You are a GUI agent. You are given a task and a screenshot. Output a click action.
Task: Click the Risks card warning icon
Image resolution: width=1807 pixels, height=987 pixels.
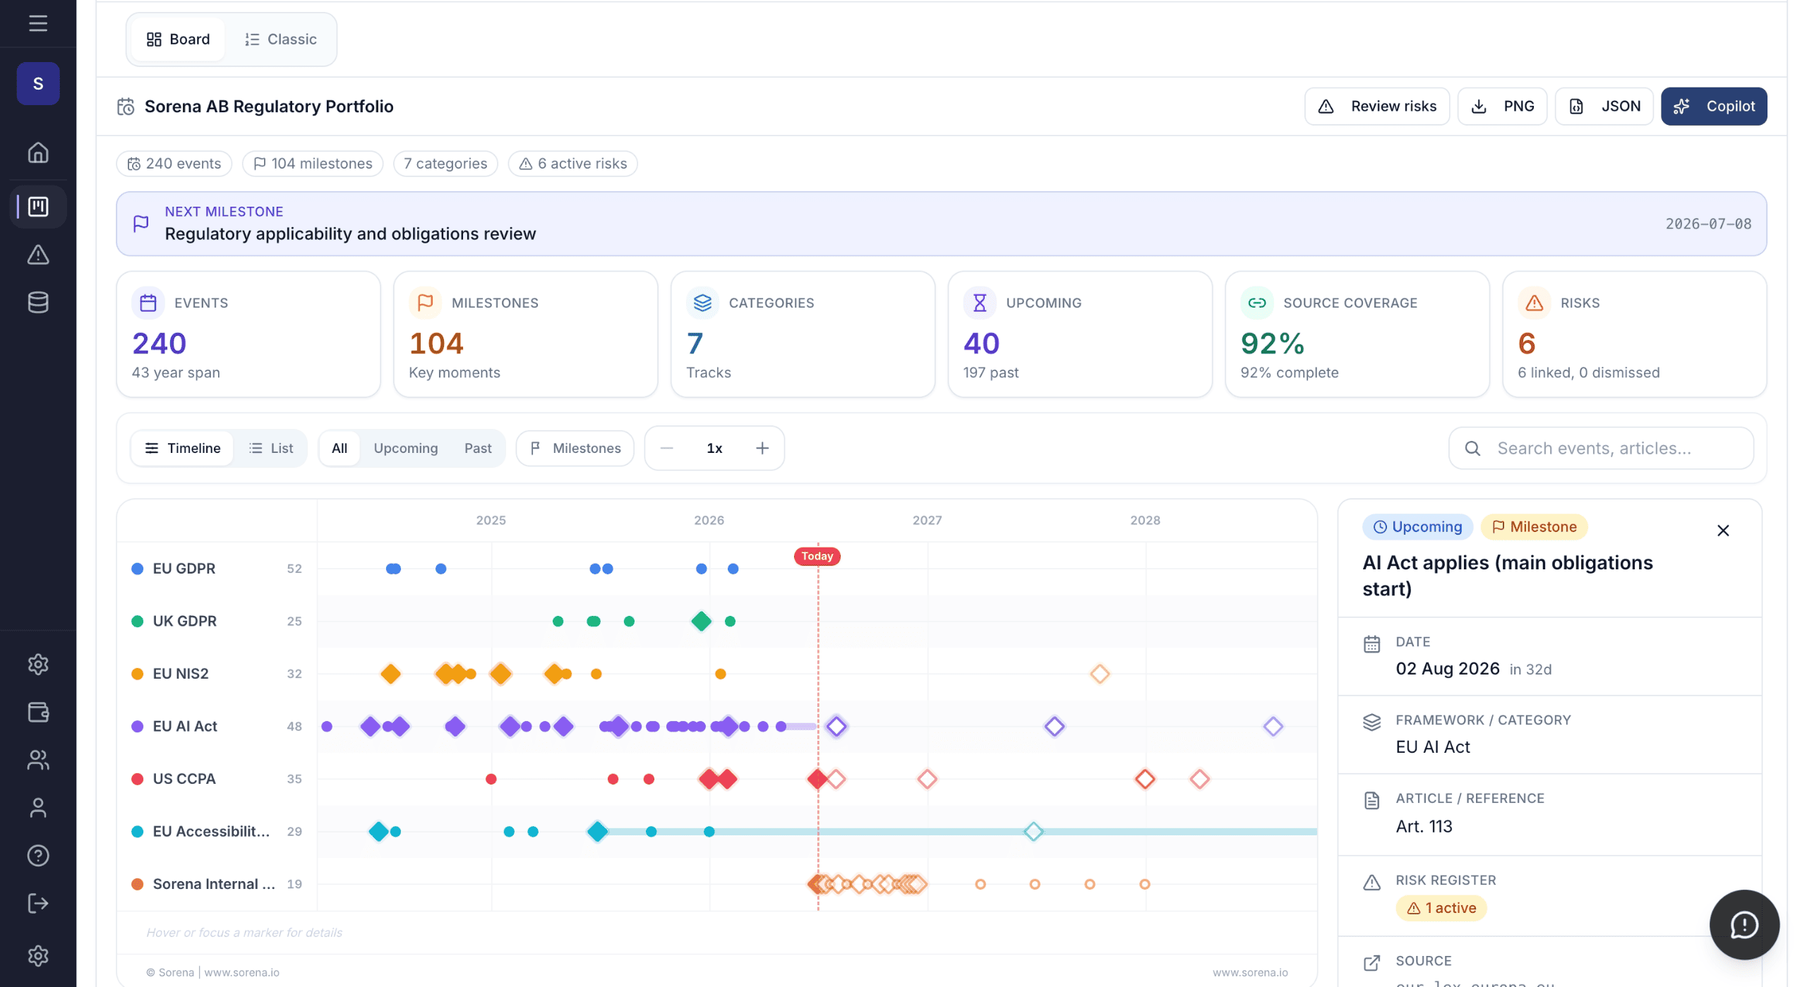coord(1535,303)
